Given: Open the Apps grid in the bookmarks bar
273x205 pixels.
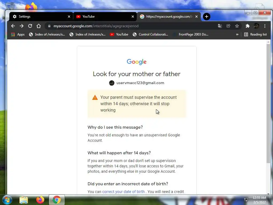Looking at the screenshot, I should pyautogui.click(x=18, y=34).
